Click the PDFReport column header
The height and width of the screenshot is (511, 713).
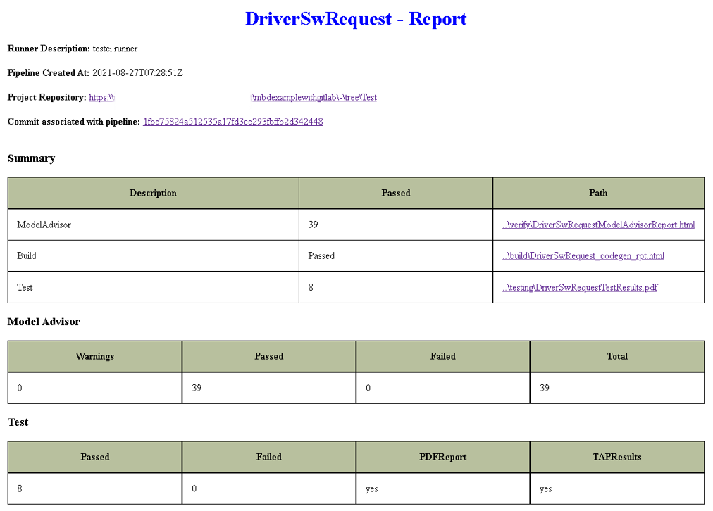click(x=442, y=457)
